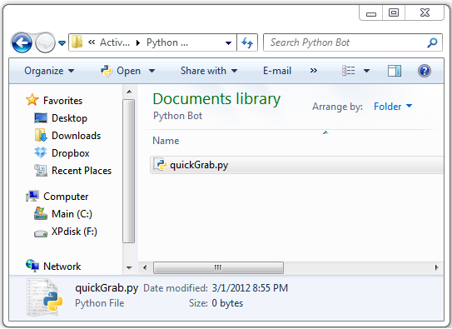Click the Main (C:) drive icon
This screenshot has height=329, width=452.
click(41, 214)
